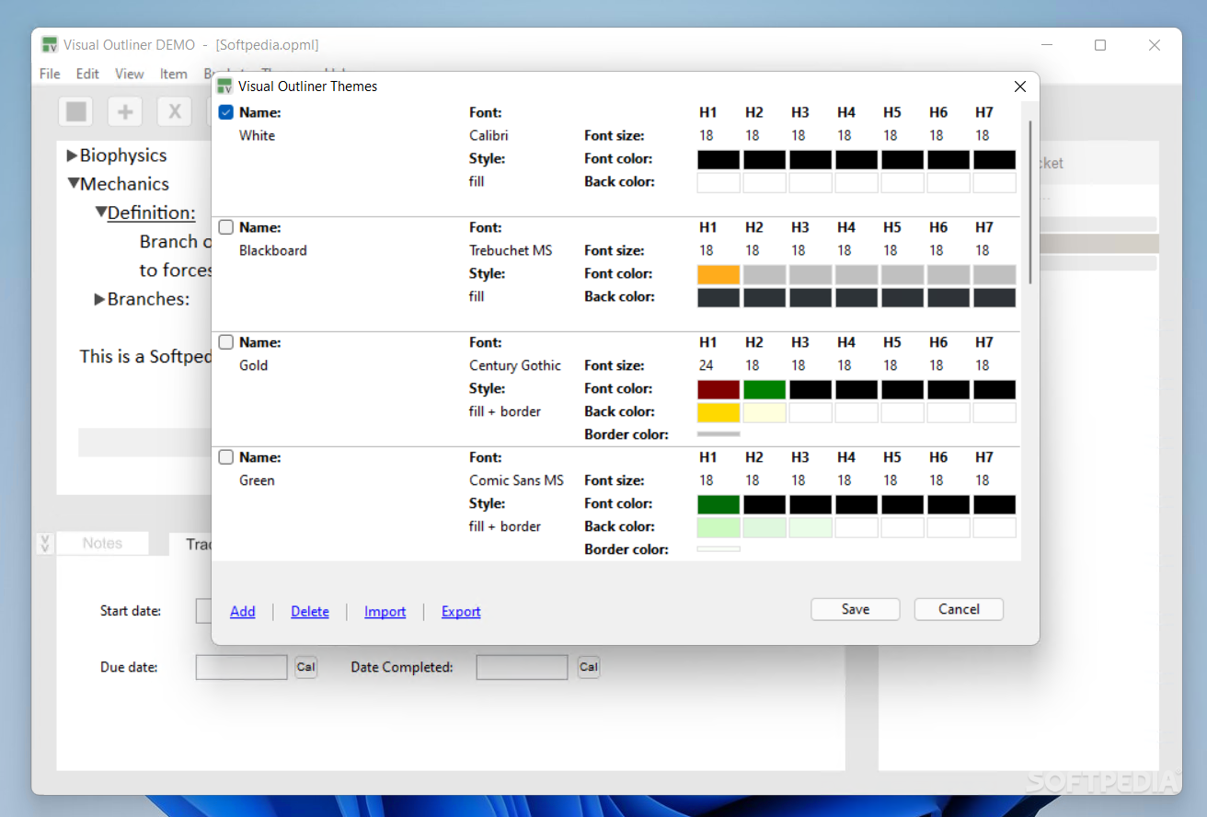Screen dimensions: 1207x817
Task: Pick Blackboard H1 orange font color swatch
Action: coord(718,274)
